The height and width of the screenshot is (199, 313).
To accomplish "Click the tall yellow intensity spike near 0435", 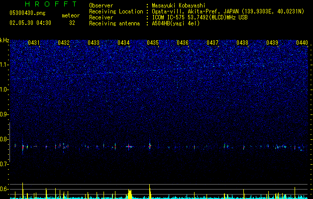I will click(x=150, y=192).
